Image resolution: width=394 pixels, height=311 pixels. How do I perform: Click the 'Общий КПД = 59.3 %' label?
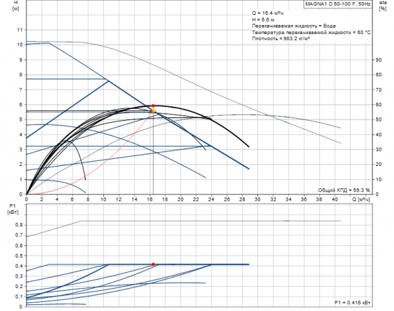pos(344,190)
